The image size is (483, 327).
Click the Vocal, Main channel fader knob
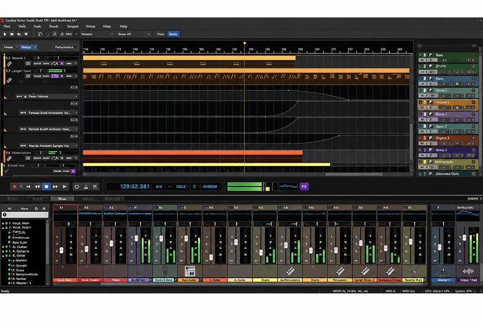62,250
